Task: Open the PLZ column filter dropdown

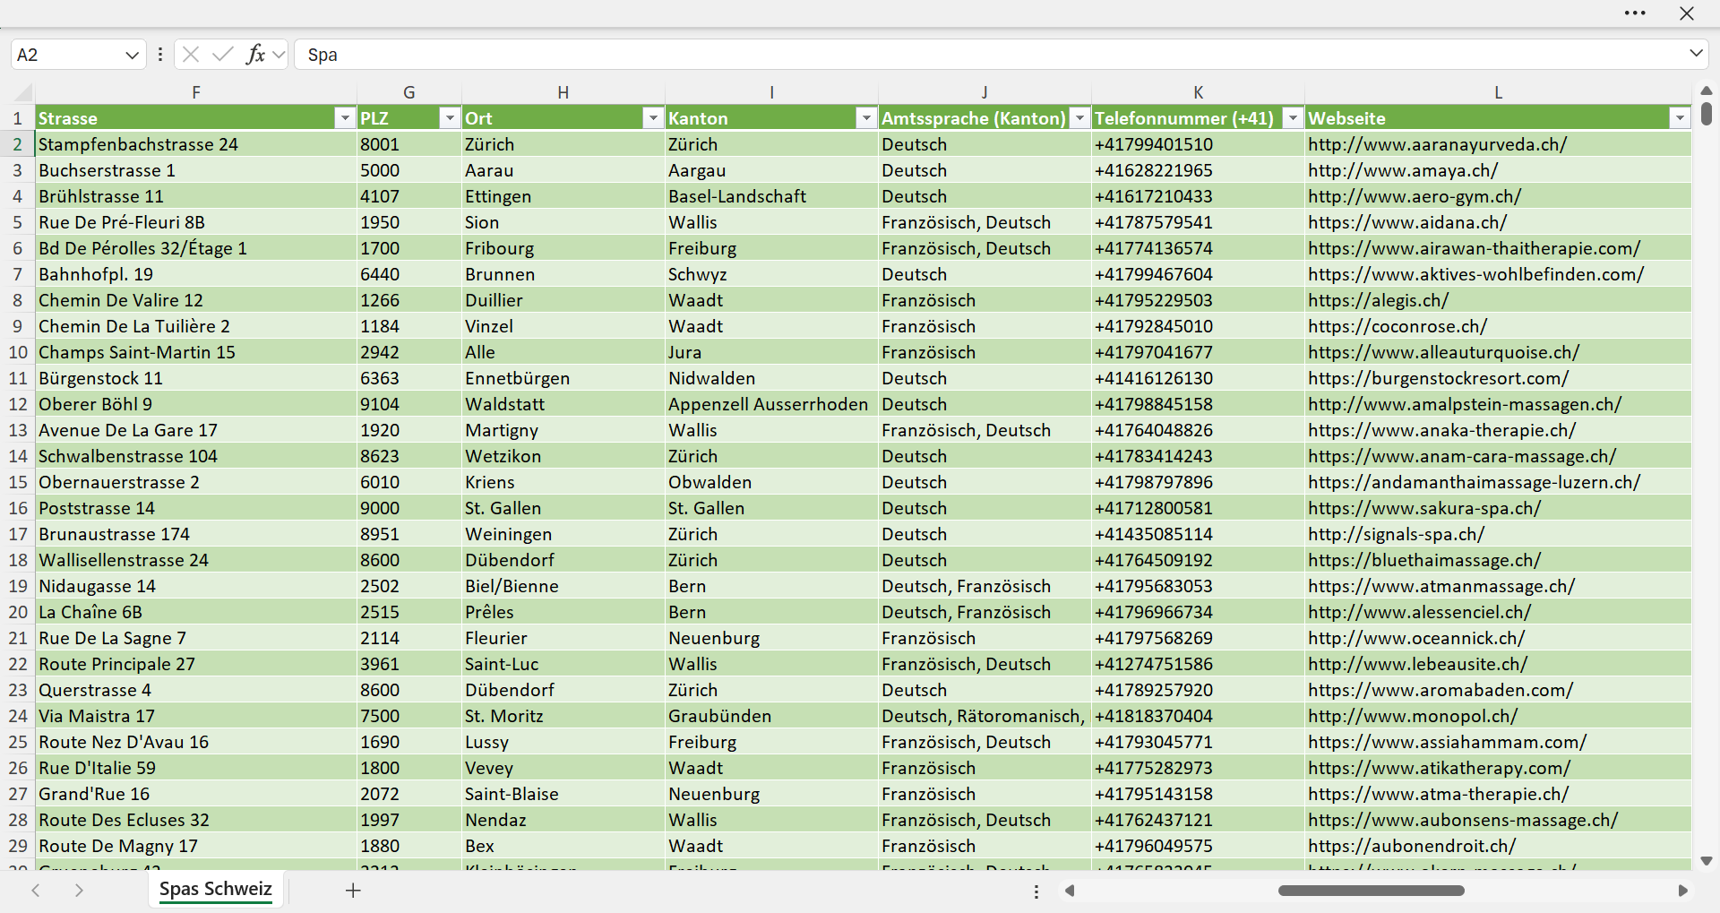Action: (450, 118)
